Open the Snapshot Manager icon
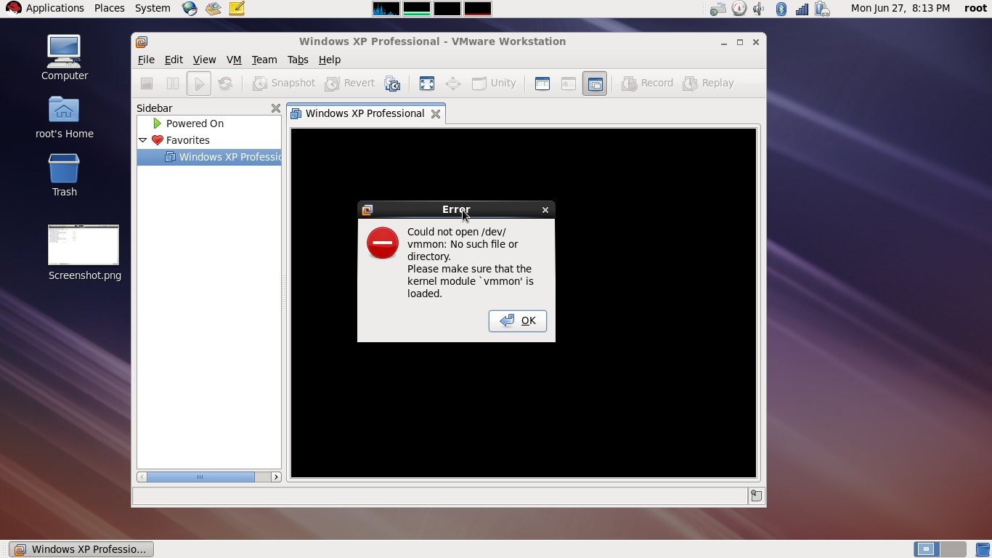This screenshot has height=558, width=992. pos(392,84)
